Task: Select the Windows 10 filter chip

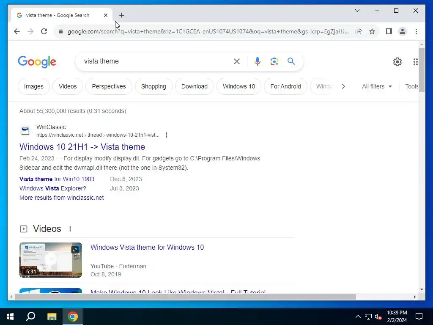Action: 239,86
